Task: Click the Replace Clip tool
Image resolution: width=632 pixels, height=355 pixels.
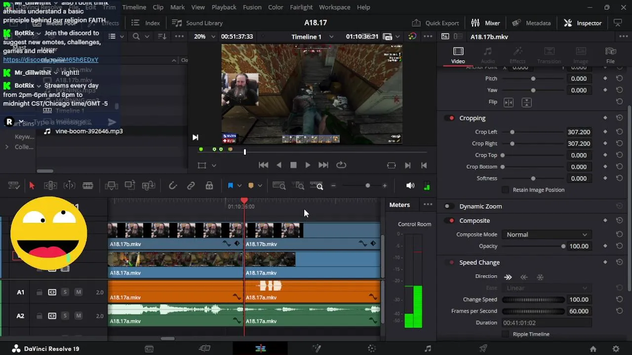Action: [149, 185]
